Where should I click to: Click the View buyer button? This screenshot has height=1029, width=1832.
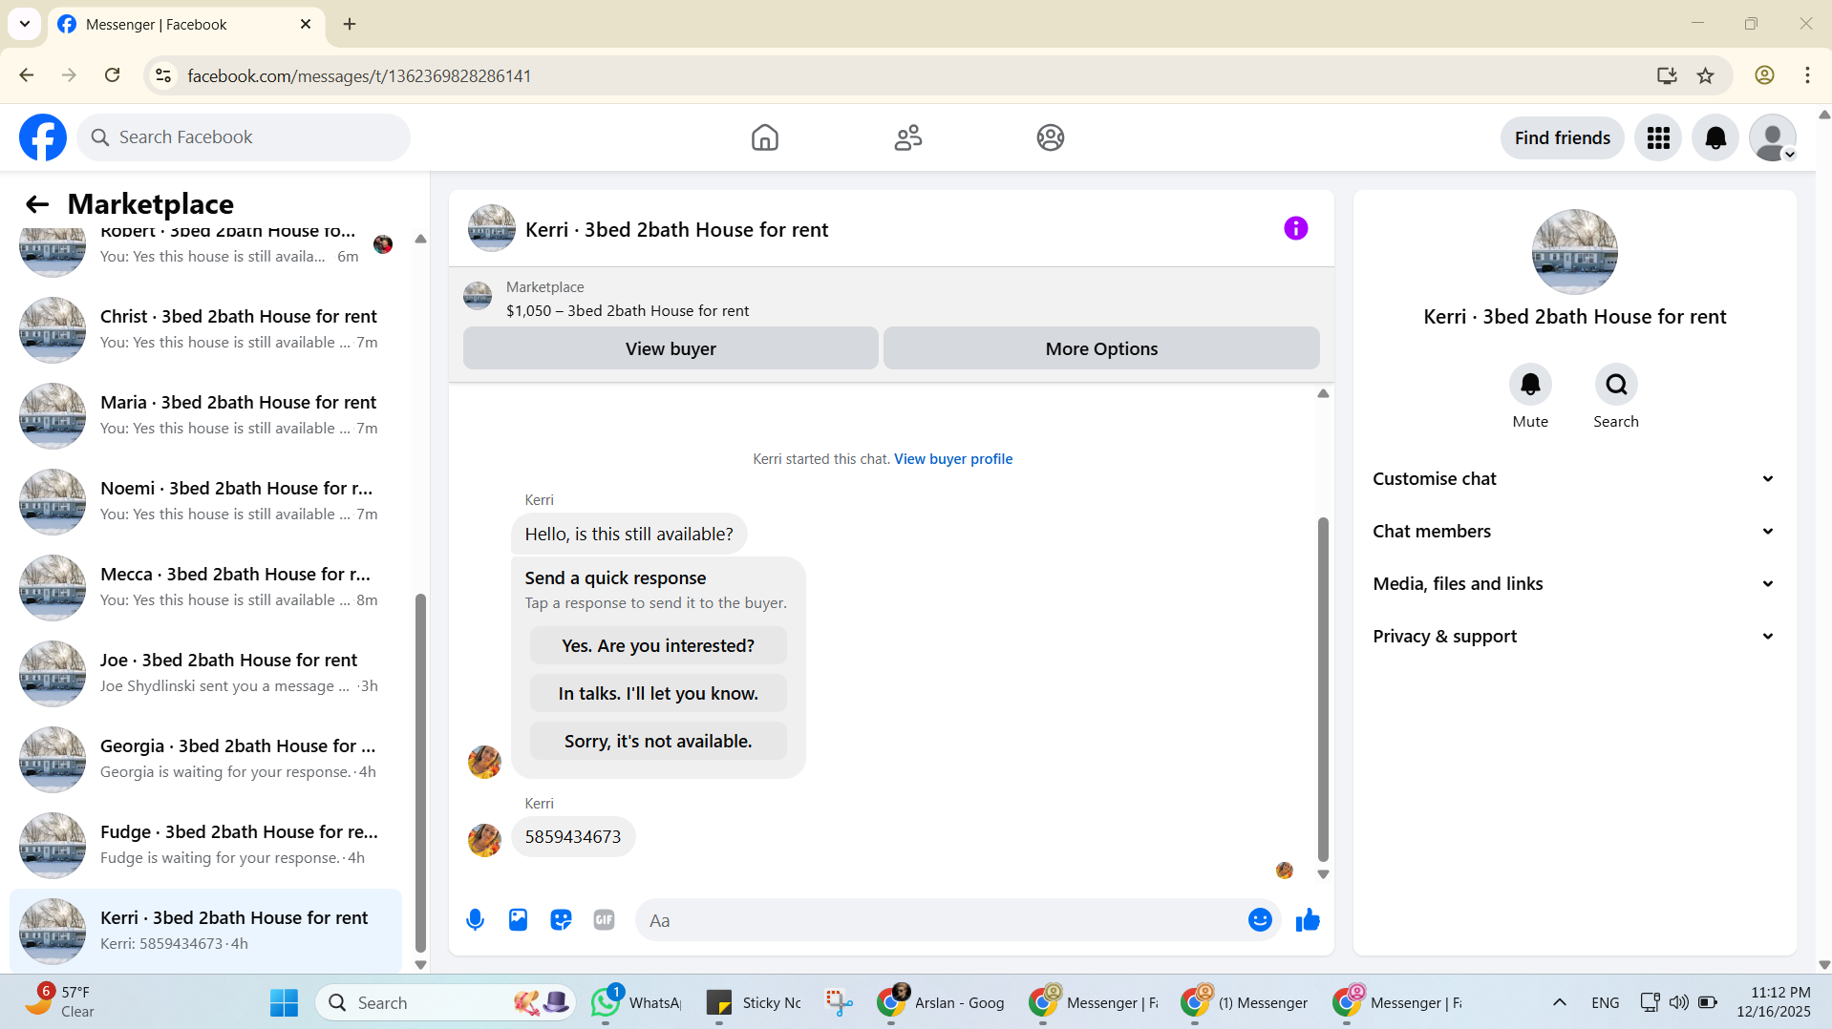671,349
